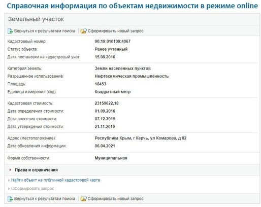Expand the 'Права и ограничения' section
This screenshot has height=207, width=261.
(x=36, y=170)
